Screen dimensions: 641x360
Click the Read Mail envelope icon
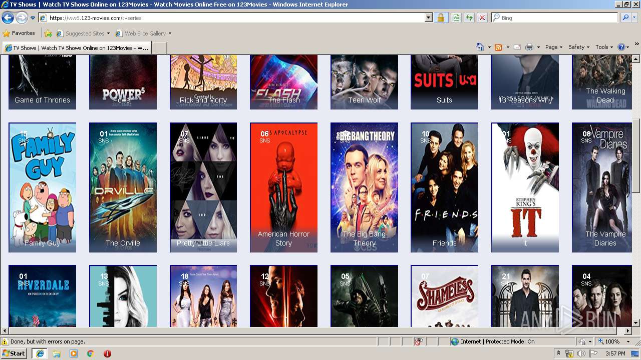[x=517, y=47]
